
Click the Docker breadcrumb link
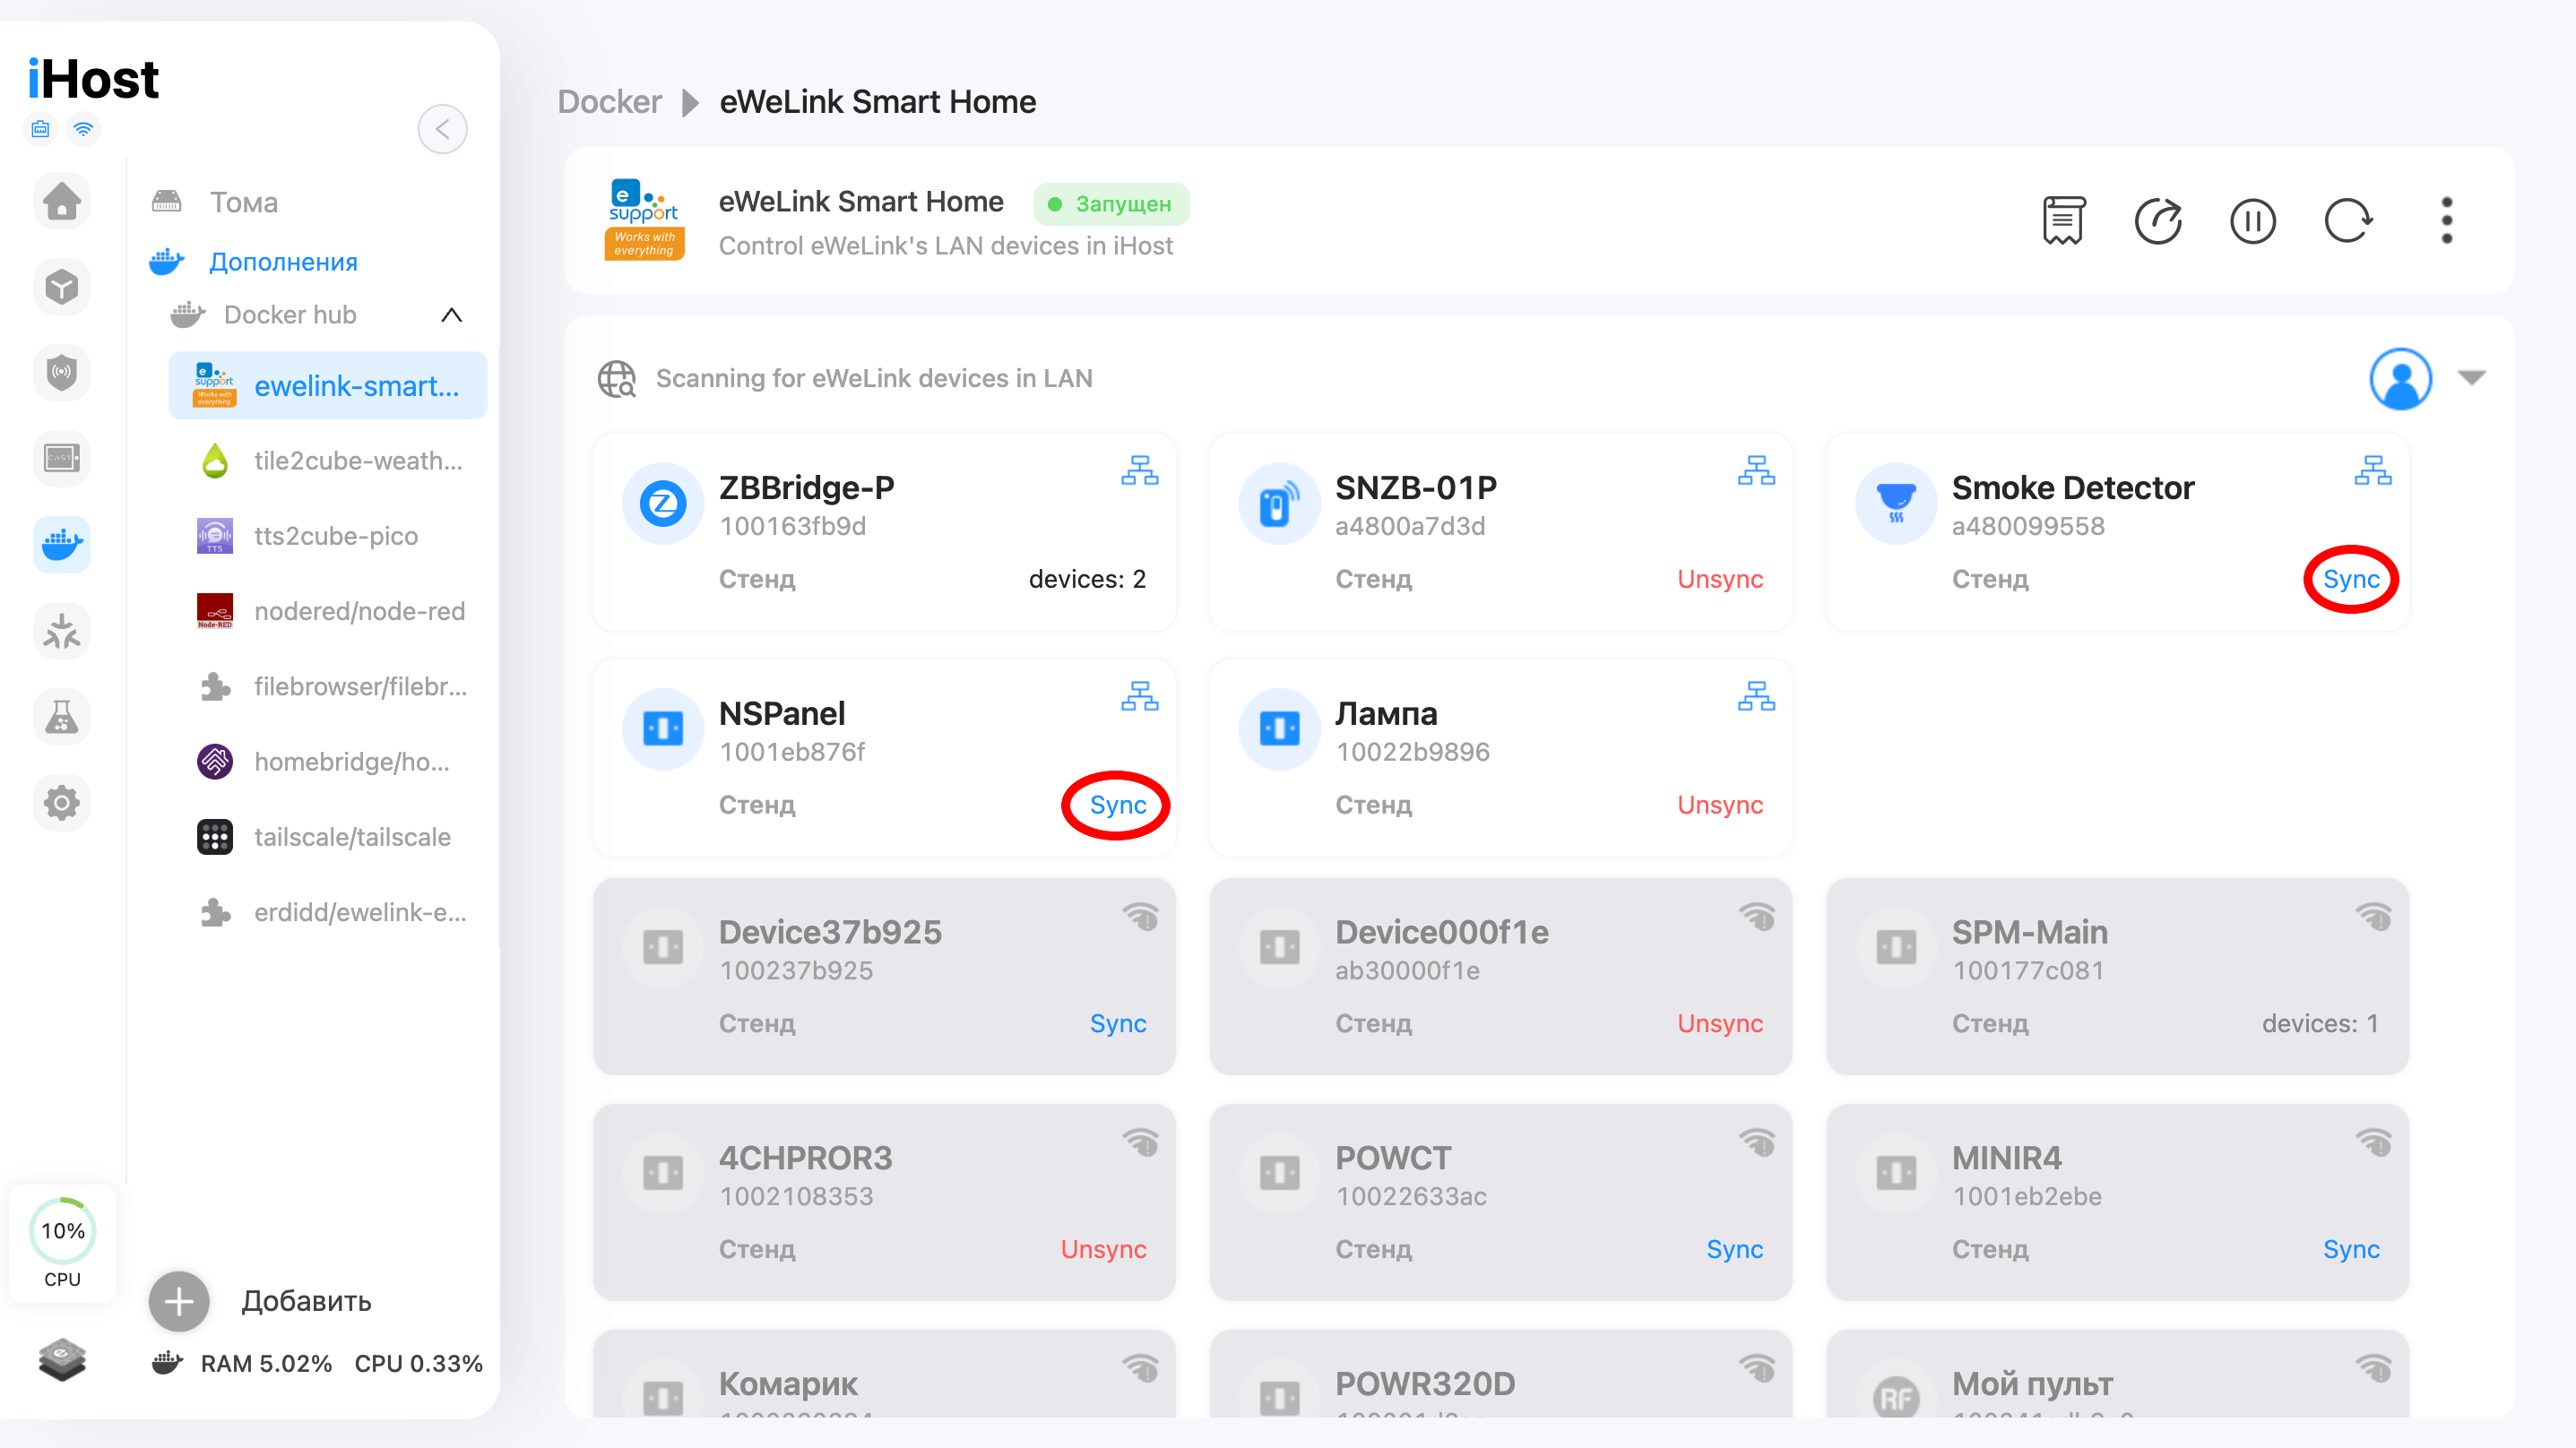tap(609, 102)
